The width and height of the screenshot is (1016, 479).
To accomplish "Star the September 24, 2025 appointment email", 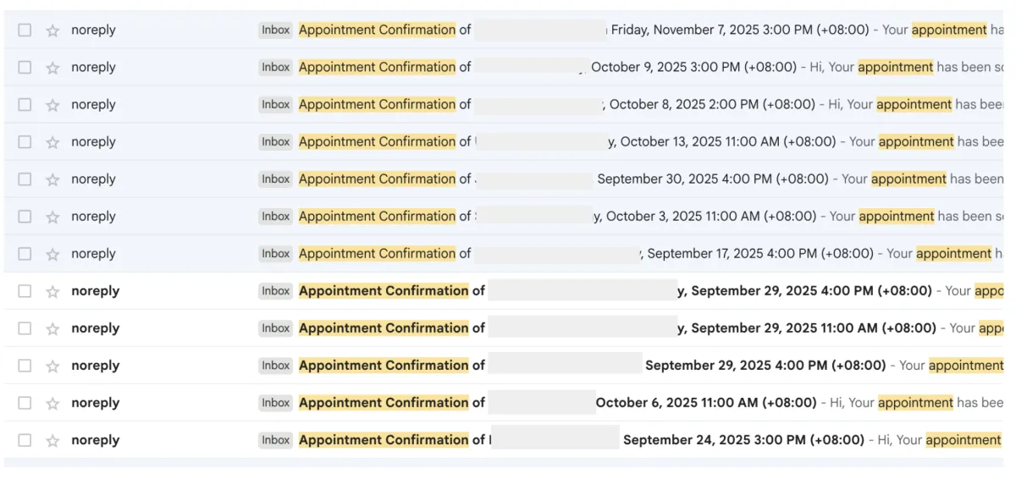I will point(52,440).
